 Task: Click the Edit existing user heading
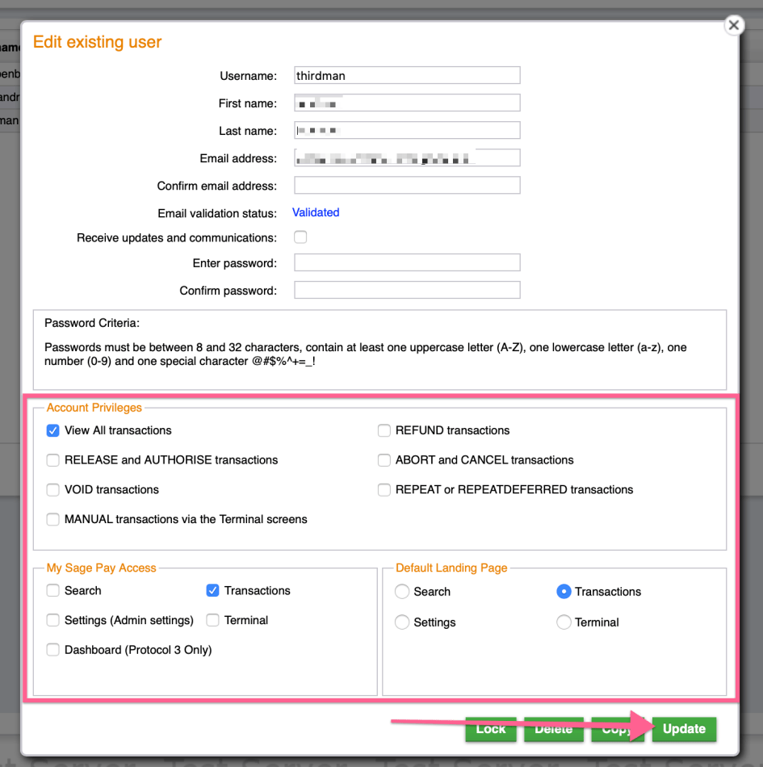coord(97,42)
